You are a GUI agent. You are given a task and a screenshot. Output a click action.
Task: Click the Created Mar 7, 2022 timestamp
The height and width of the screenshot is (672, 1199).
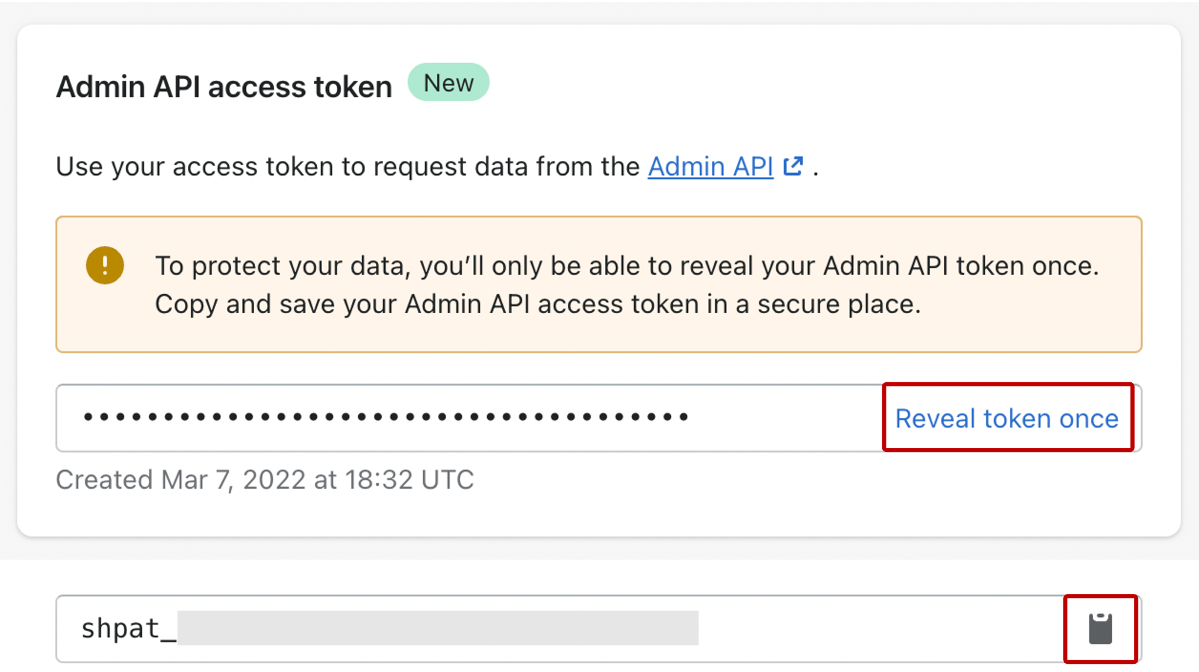point(265,480)
